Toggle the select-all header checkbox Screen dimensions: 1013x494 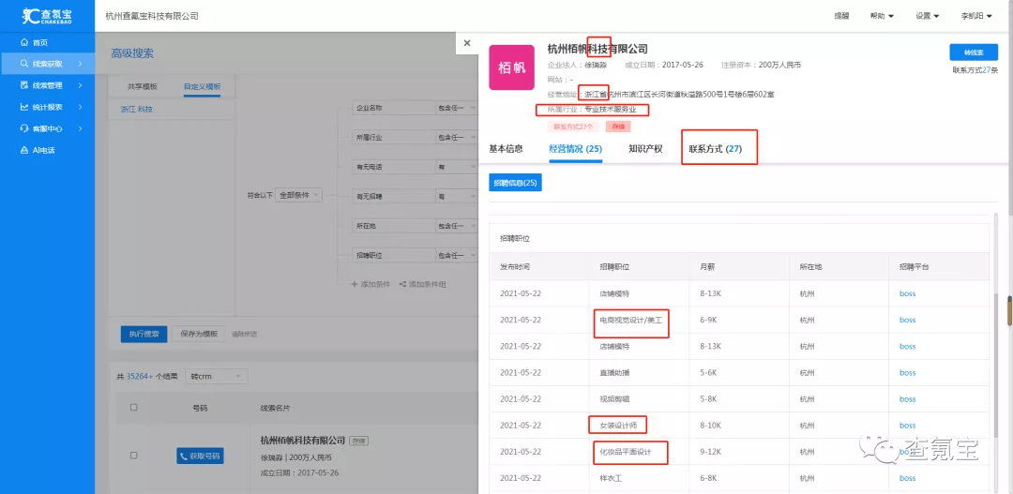[134, 408]
